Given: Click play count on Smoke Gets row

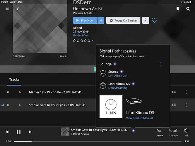Looking at the screenshot, I should coord(174,105).
